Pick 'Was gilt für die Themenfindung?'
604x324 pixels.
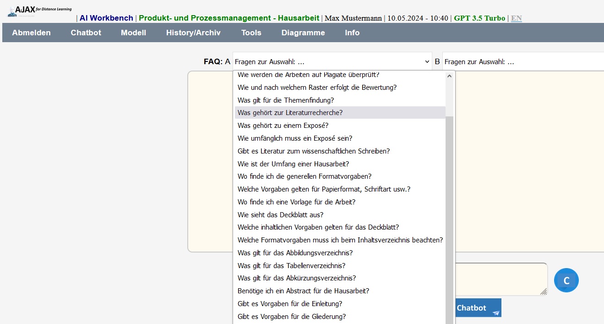[285, 100]
